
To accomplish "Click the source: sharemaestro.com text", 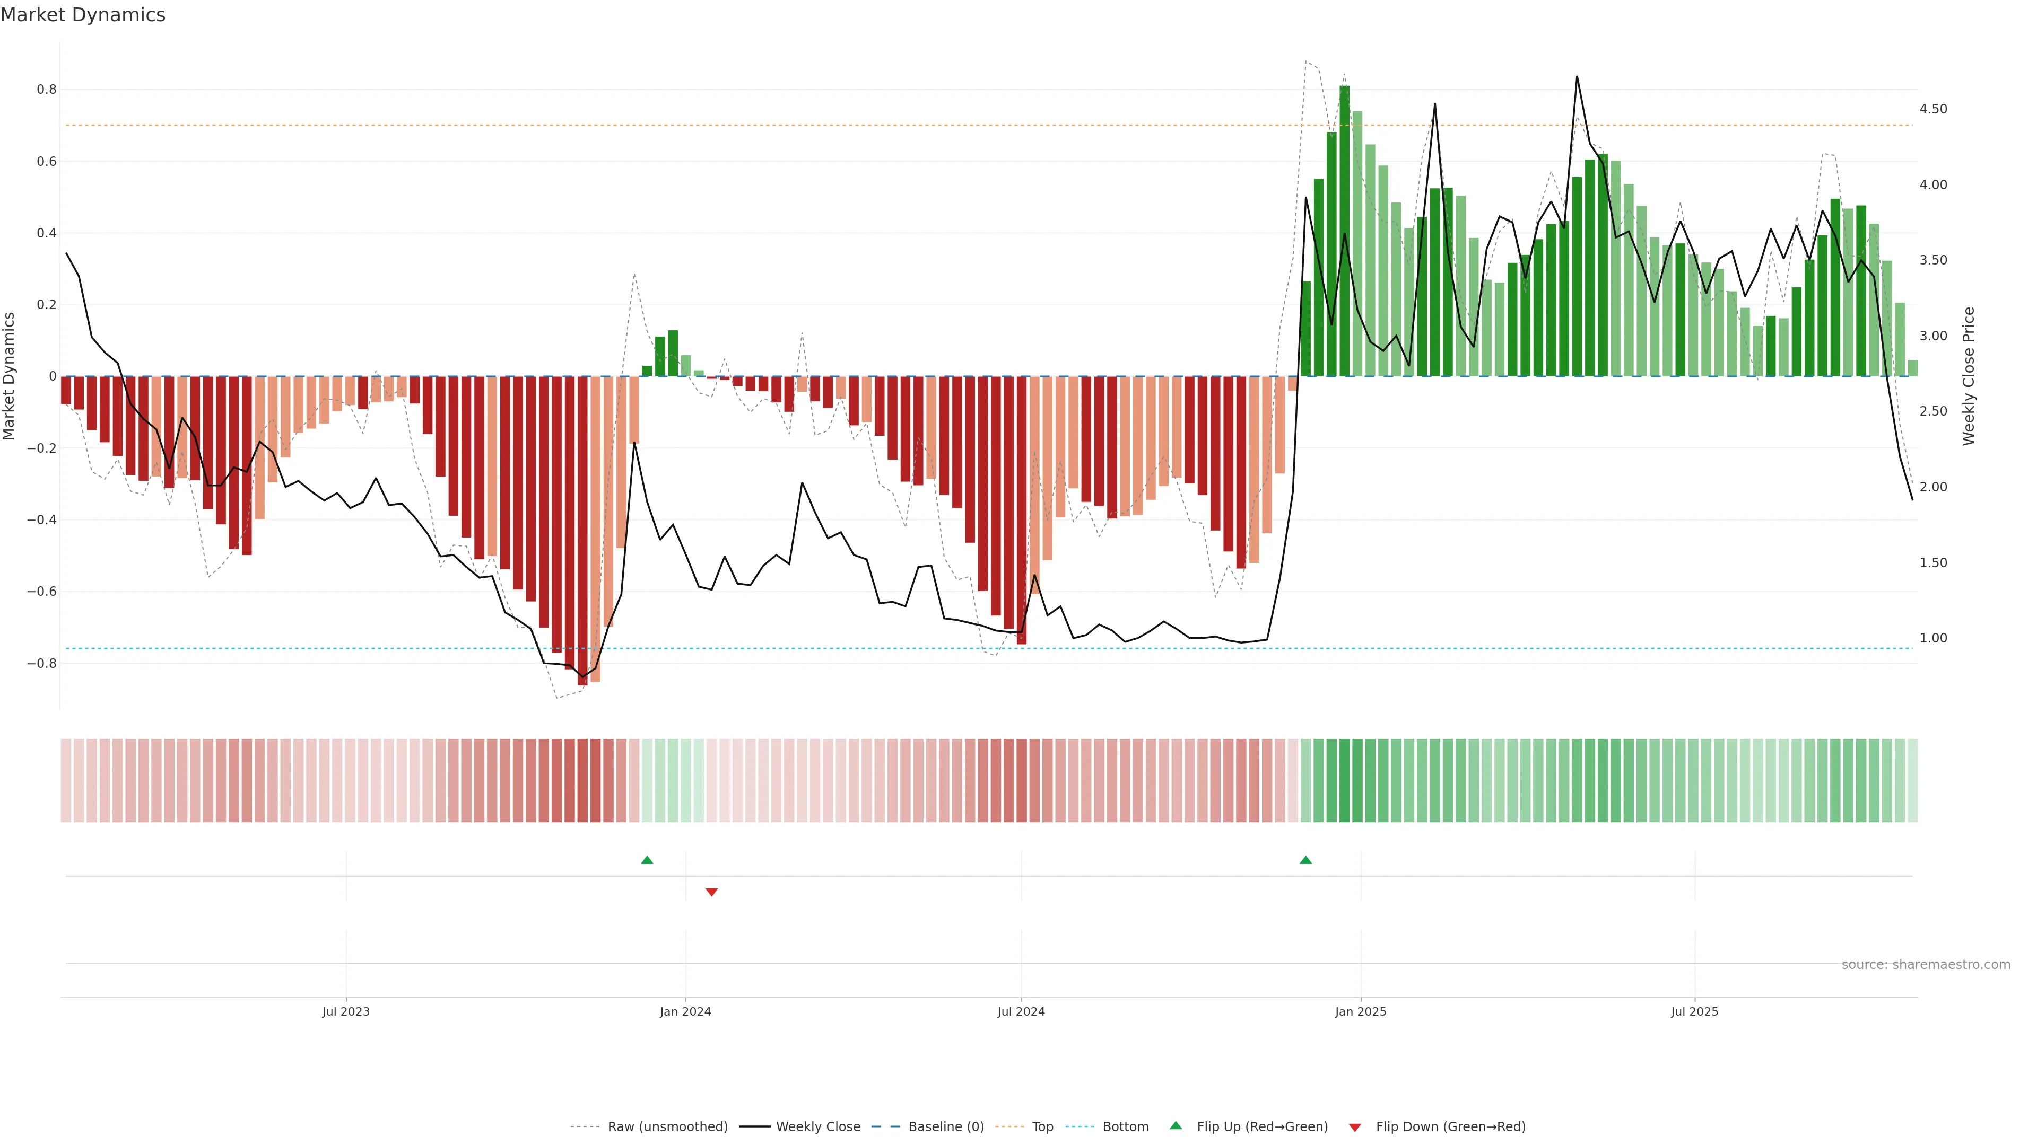I will [x=1926, y=965].
